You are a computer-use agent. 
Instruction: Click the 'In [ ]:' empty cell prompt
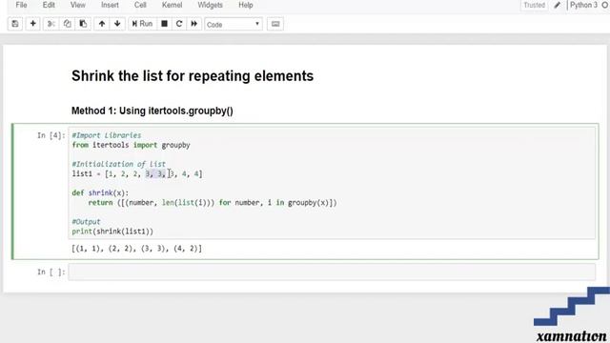click(x=51, y=272)
